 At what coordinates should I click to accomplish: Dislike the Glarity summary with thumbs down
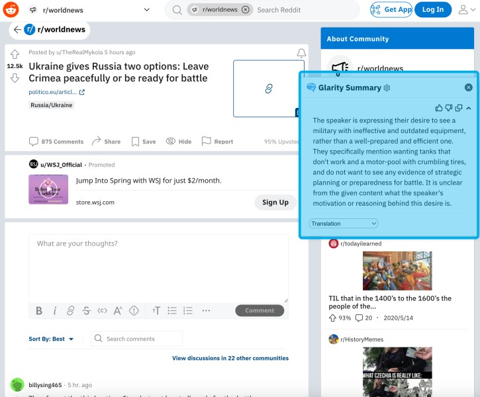tap(449, 108)
